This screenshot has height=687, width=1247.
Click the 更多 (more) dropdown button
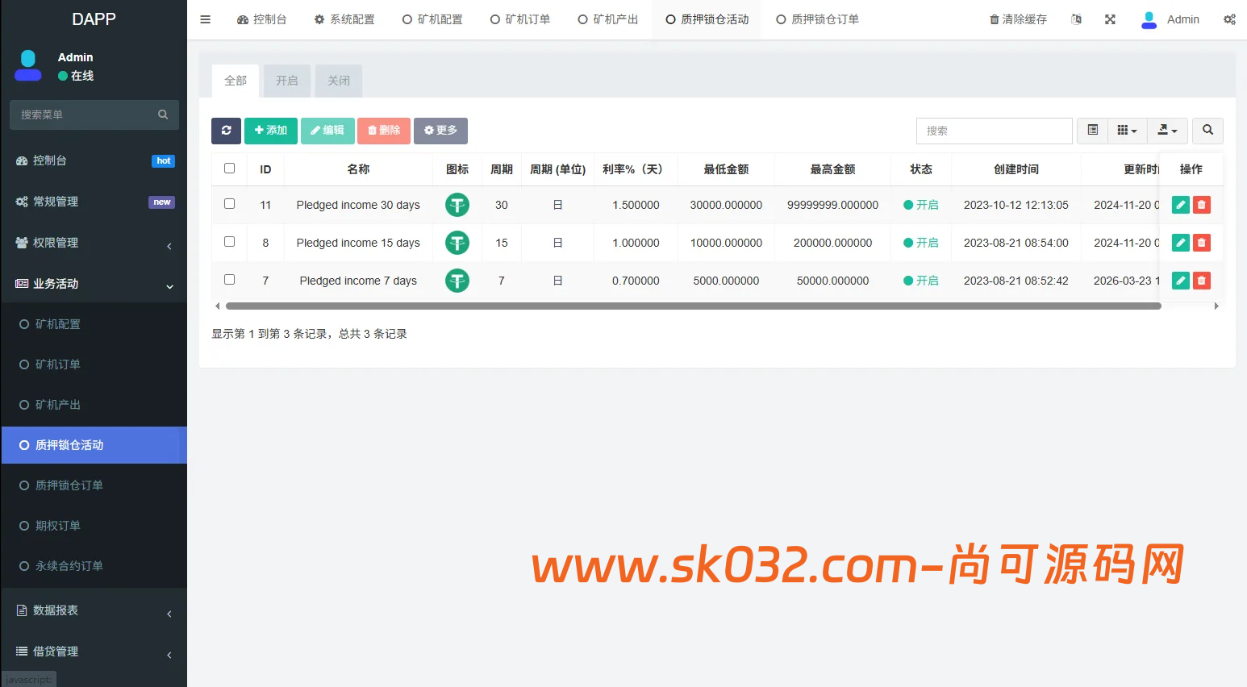click(x=440, y=131)
